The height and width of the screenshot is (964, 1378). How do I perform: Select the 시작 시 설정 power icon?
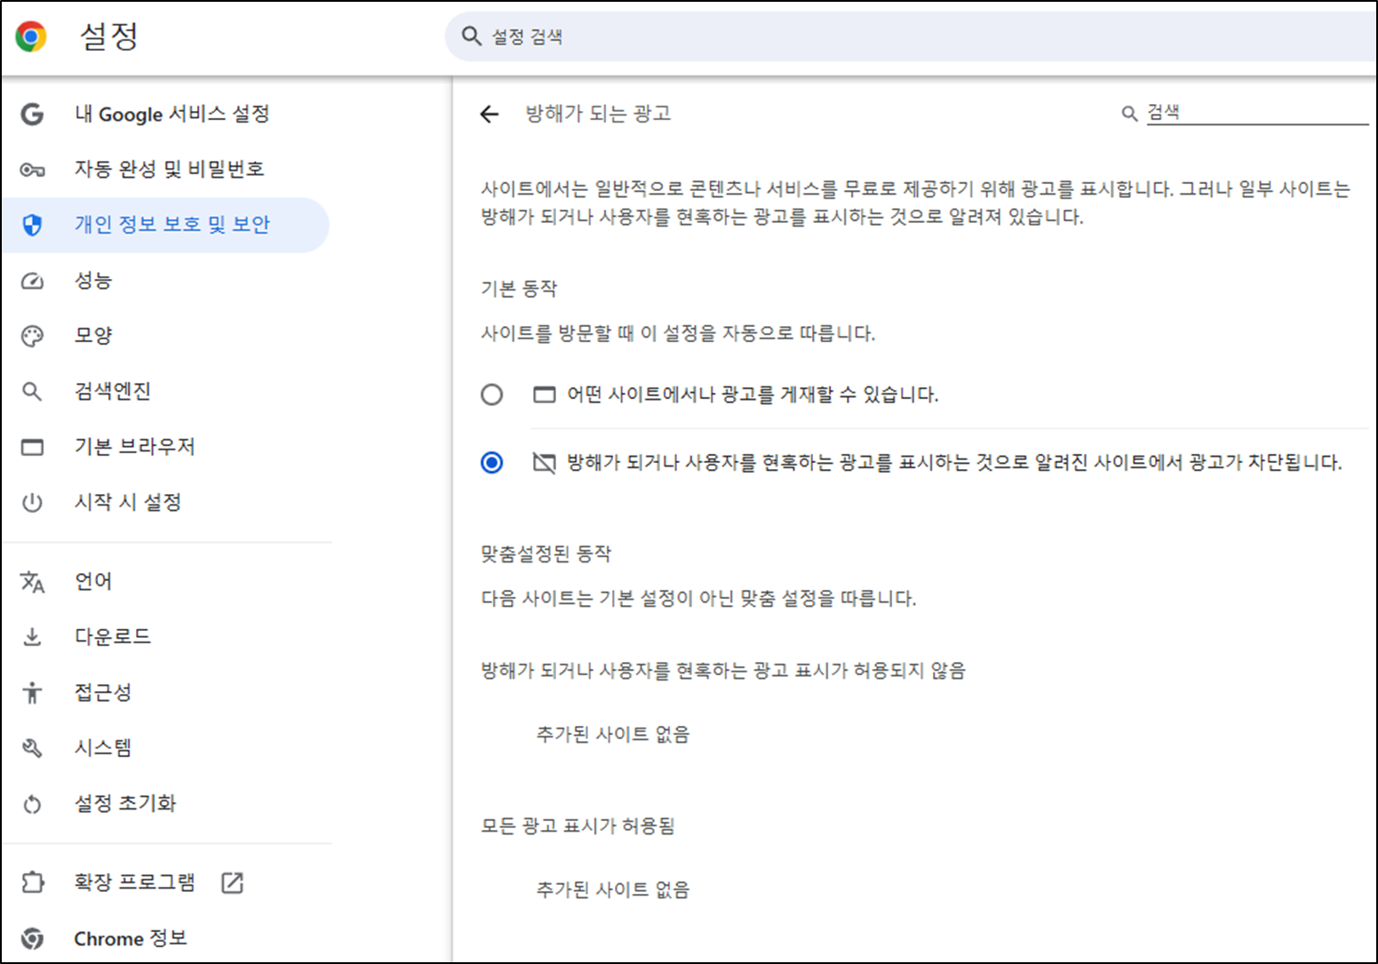33,502
